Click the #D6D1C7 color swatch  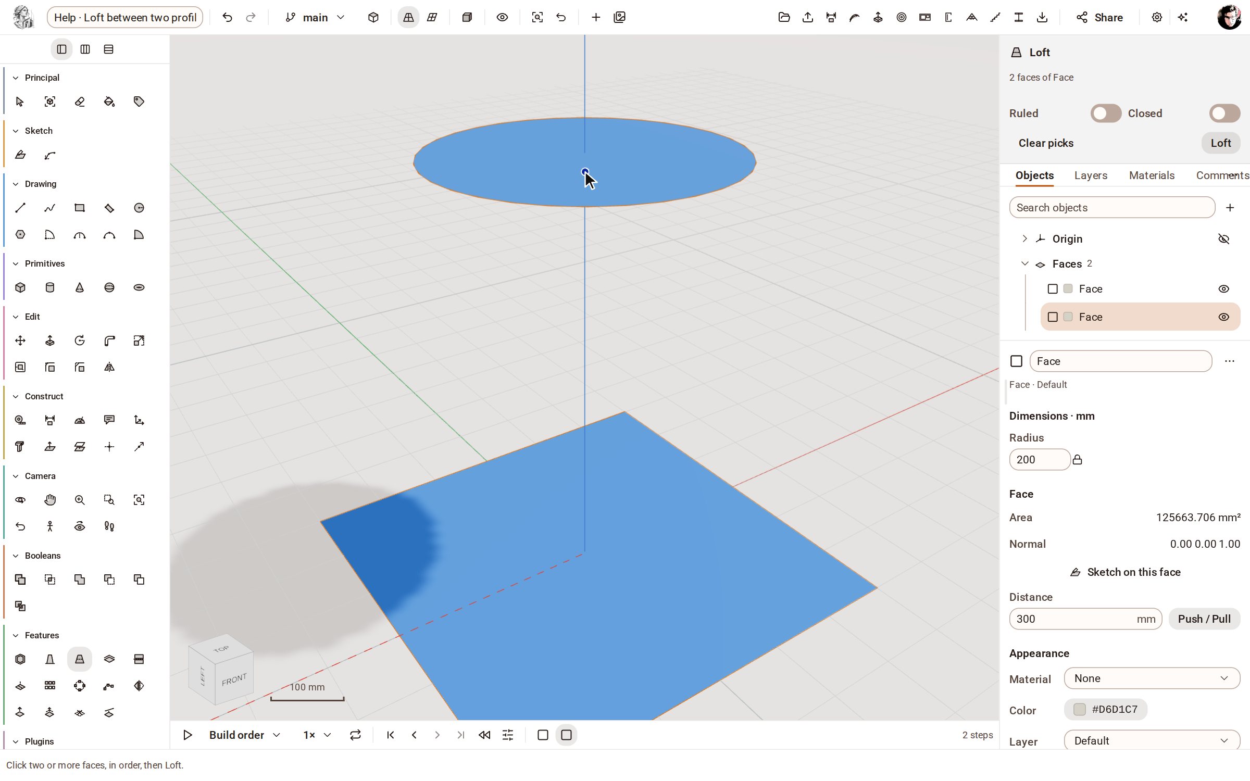(x=1079, y=710)
